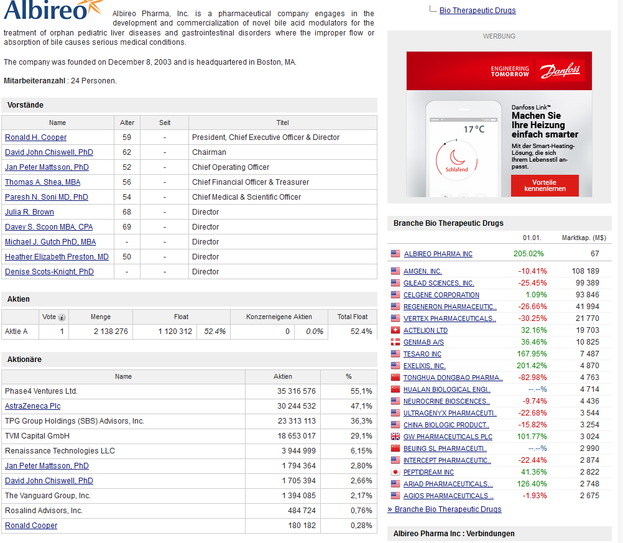Open HUALAN BIOLOGICAL ENGI.. company page
This screenshot has width=623, height=543.
pyautogui.click(x=447, y=389)
